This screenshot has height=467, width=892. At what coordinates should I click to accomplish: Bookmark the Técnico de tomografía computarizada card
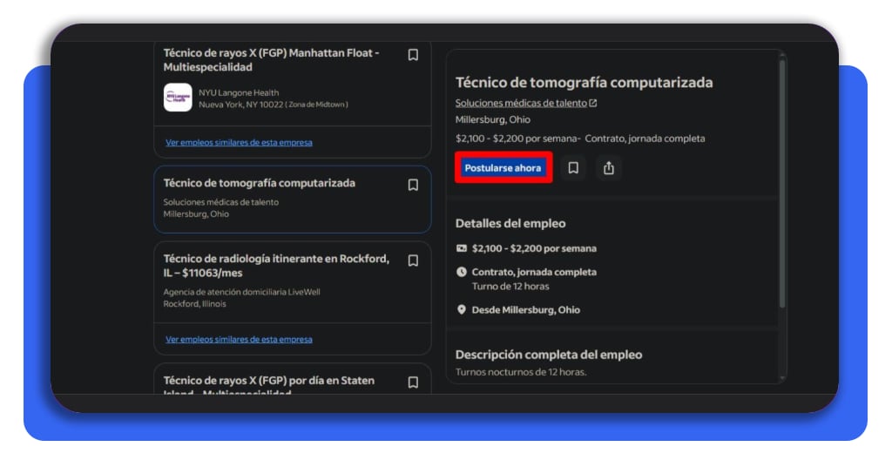click(413, 185)
